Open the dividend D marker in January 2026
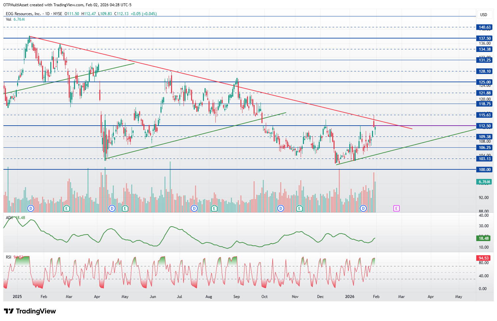The image size is (497, 321). 363,208
